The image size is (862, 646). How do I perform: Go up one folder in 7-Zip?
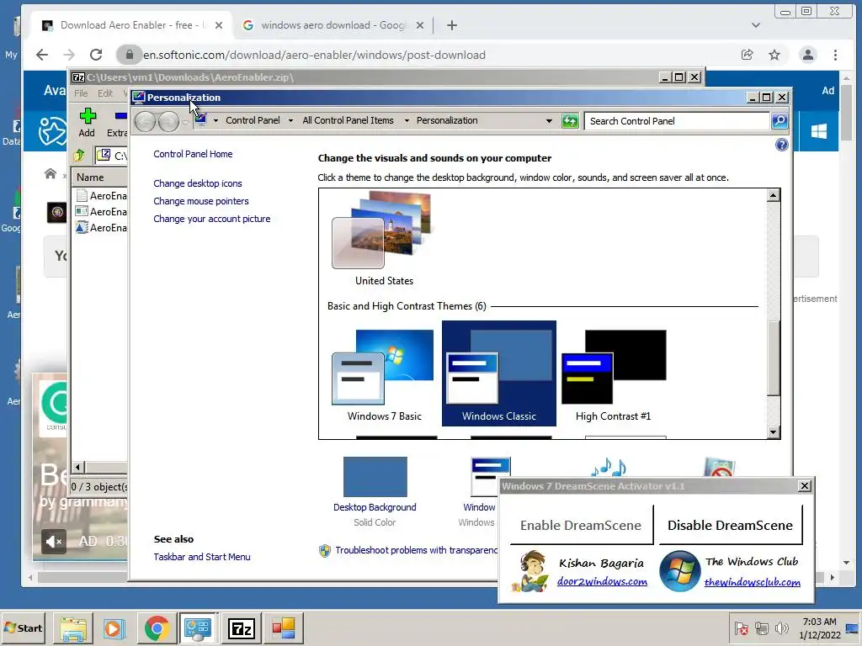pos(80,156)
